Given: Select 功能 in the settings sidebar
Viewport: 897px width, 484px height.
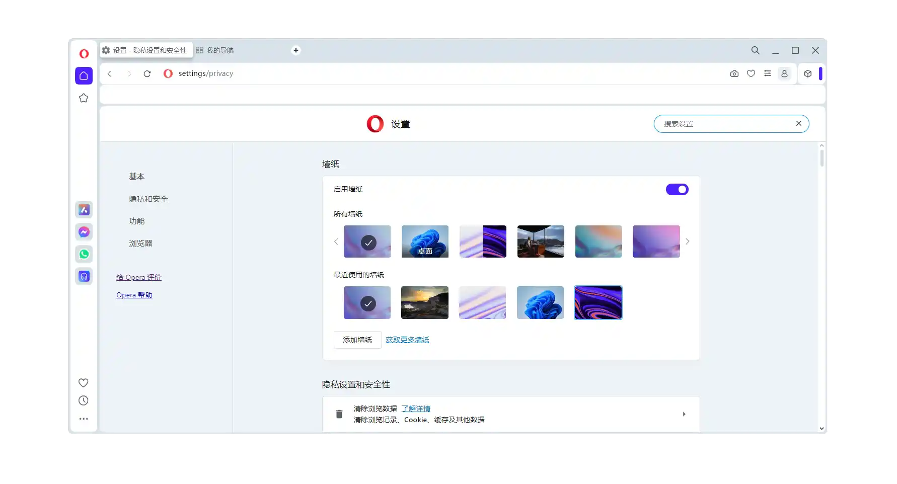Looking at the screenshot, I should tap(137, 221).
